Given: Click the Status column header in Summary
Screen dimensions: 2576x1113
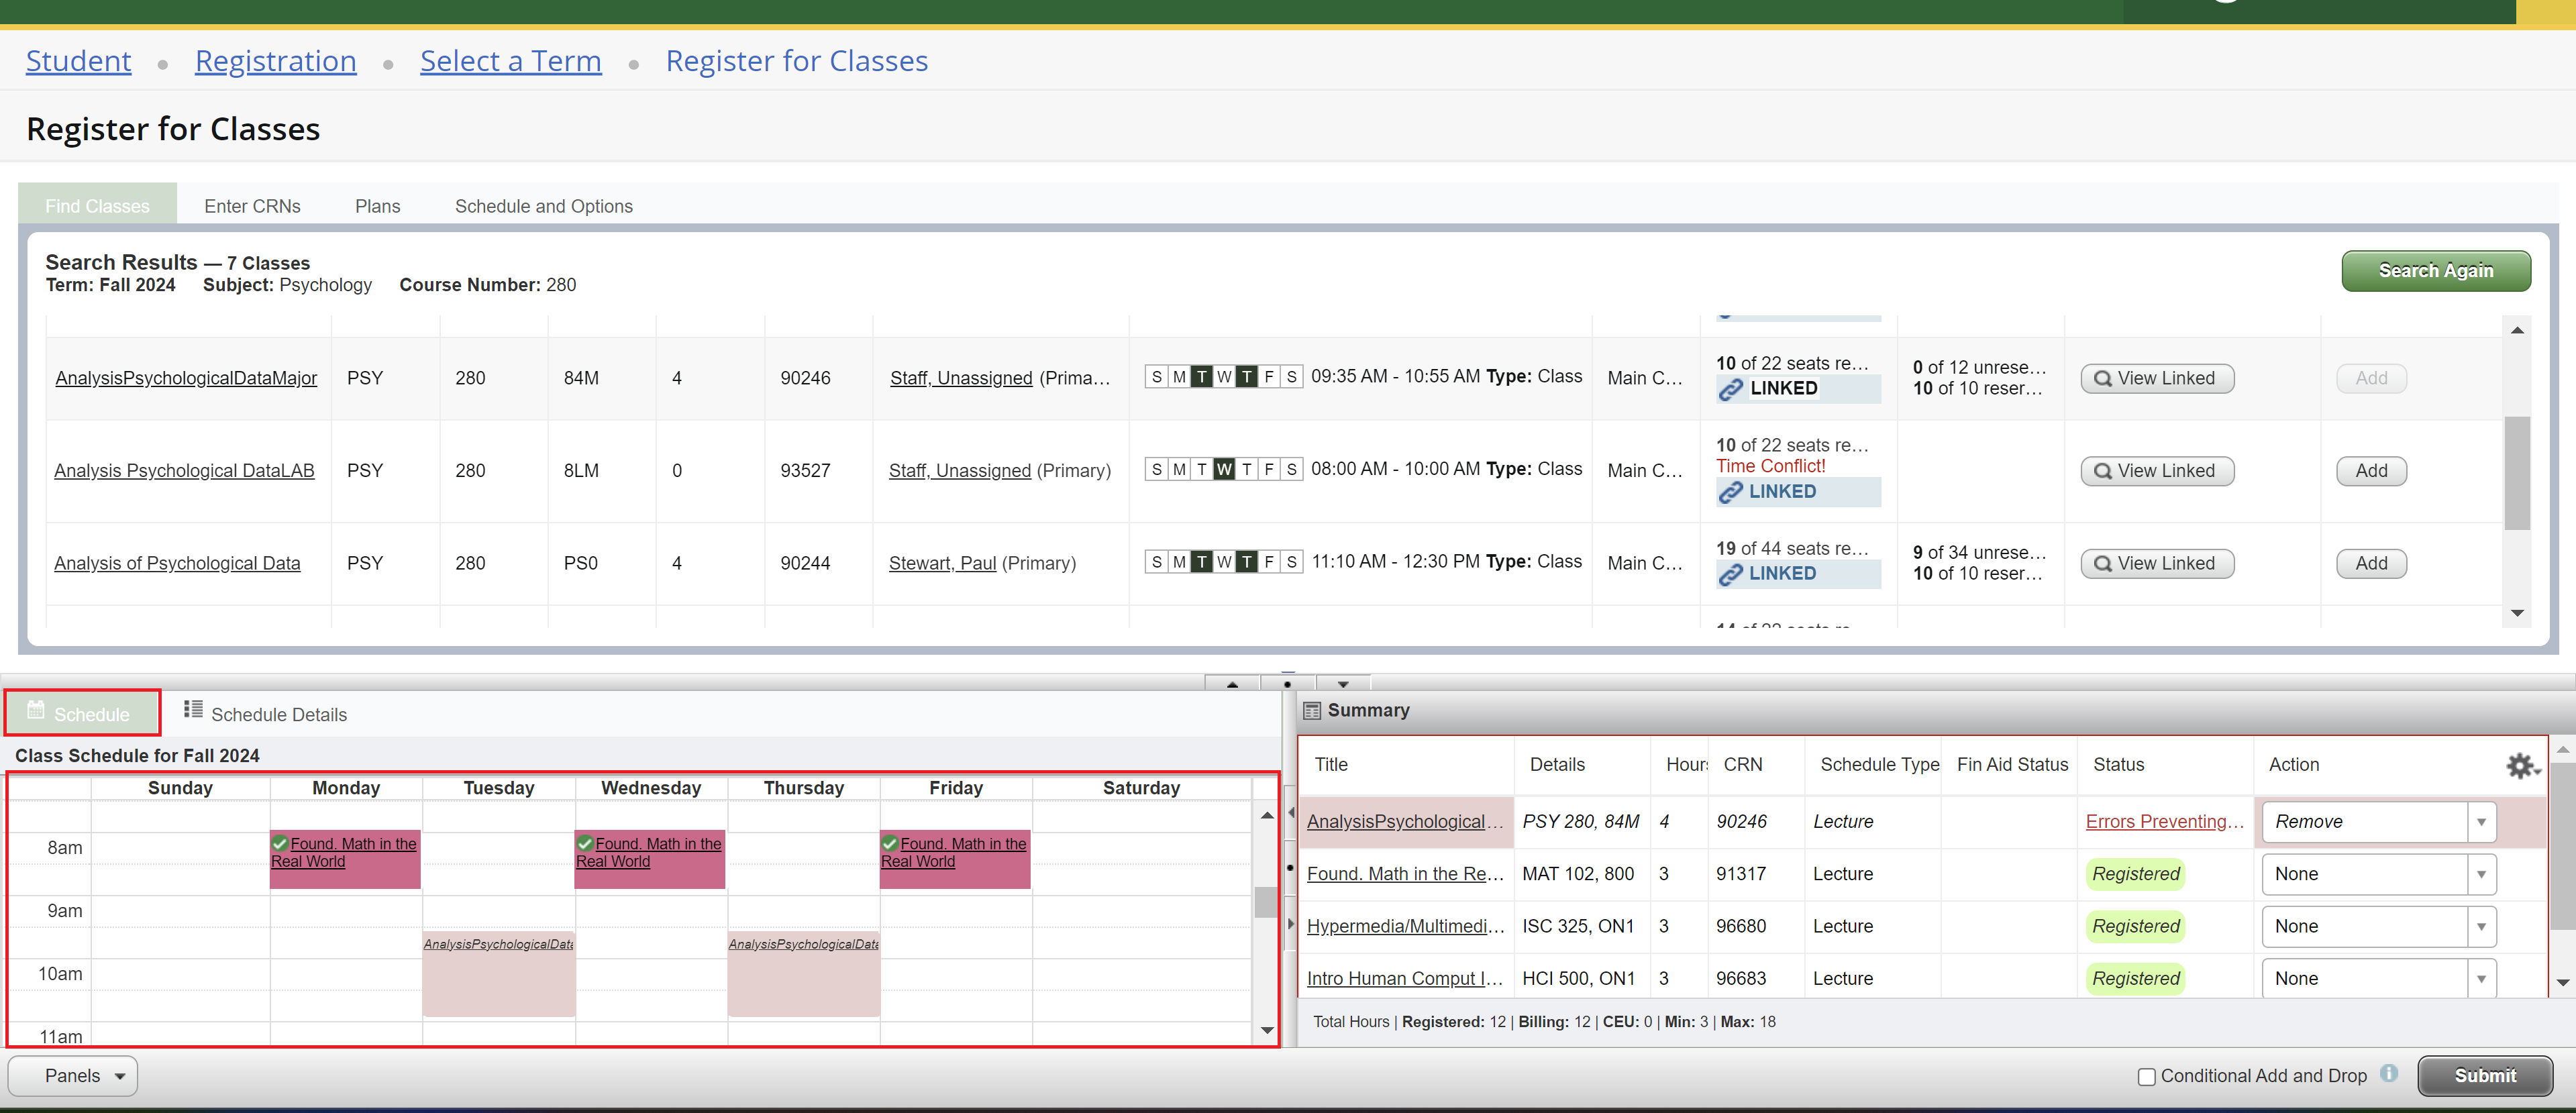Looking at the screenshot, I should click(2118, 765).
